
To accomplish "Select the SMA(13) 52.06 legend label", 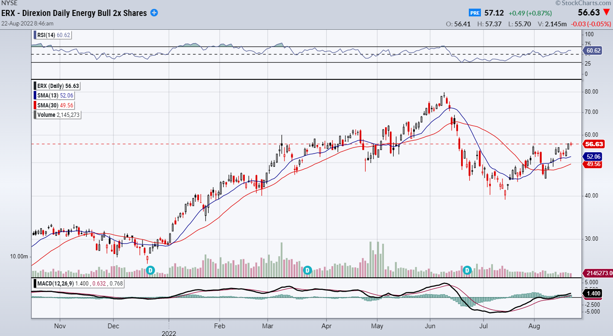I will tap(54, 95).
